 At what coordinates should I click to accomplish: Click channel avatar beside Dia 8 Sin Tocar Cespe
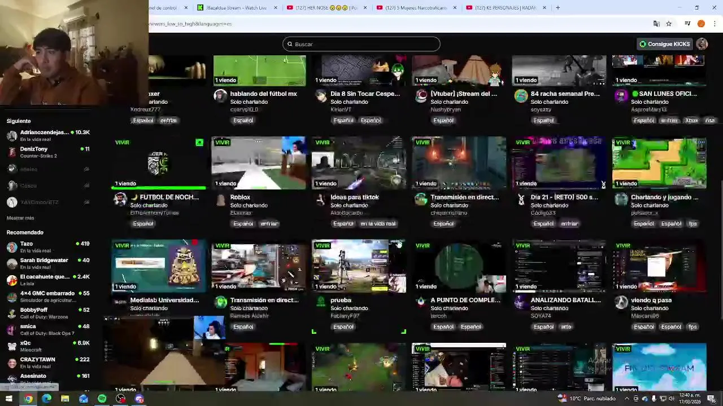tap(321, 96)
